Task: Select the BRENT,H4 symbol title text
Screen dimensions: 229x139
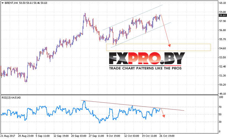Action: point(11,3)
